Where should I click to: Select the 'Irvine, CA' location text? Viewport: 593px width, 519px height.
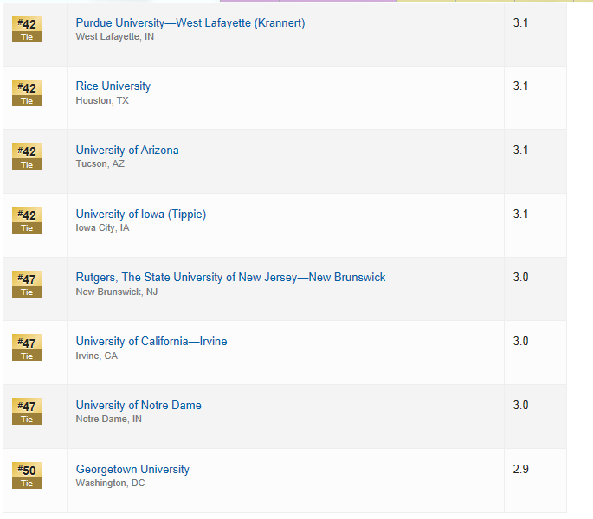pyautogui.click(x=97, y=356)
